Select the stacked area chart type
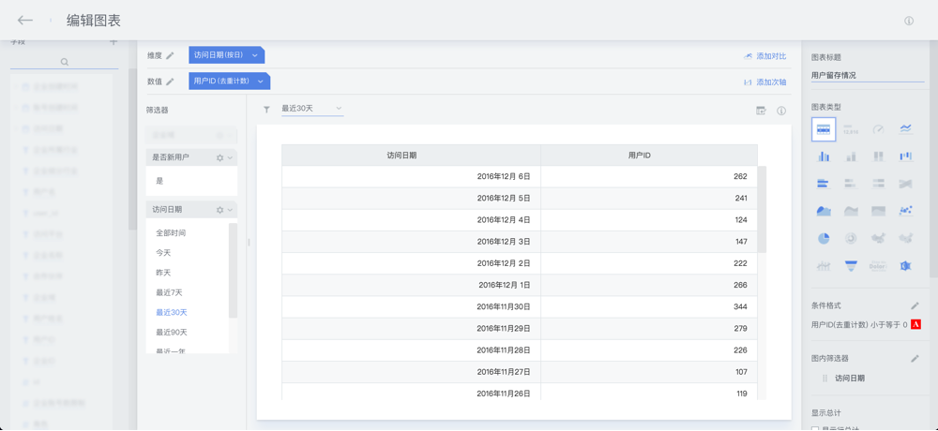Image resolution: width=938 pixels, height=431 pixels. pos(851,211)
